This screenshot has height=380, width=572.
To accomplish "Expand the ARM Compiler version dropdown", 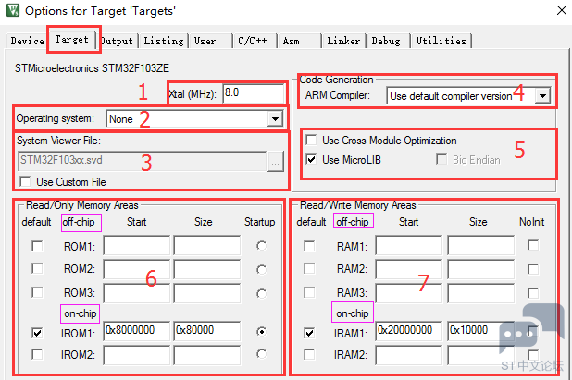I will [542, 95].
